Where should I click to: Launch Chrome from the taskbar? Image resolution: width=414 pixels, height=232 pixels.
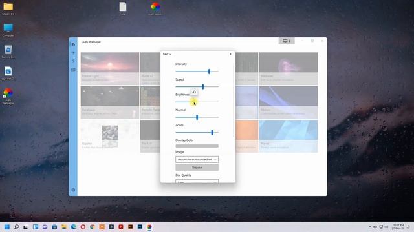[x=93, y=227]
